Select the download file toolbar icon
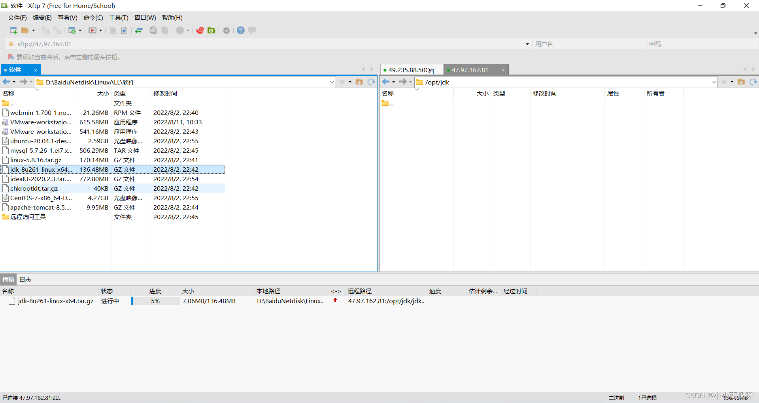759x403 pixels. [112, 30]
